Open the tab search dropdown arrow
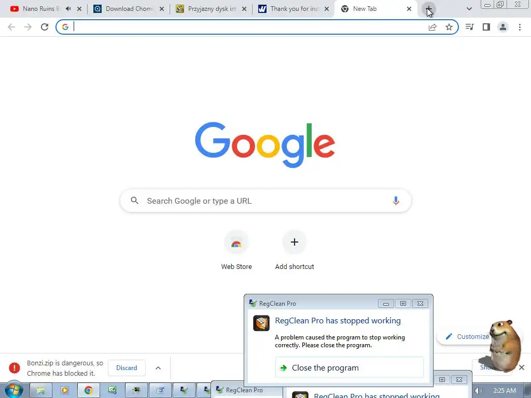The height and width of the screenshot is (398, 531). pyautogui.click(x=469, y=9)
